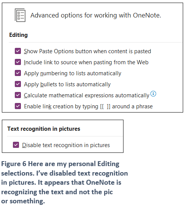The height and width of the screenshot is (206, 185).
Task: Click Apply bullets to lists label
Action: (x=67, y=84)
